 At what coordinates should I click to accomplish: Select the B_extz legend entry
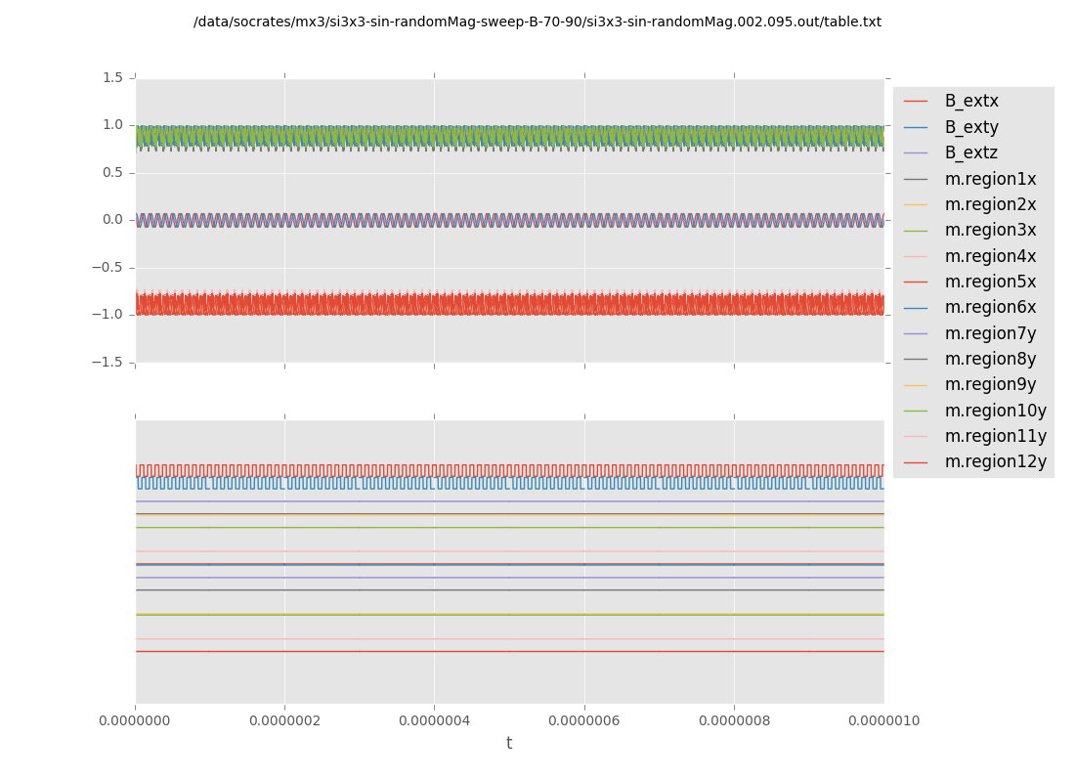point(970,153)
